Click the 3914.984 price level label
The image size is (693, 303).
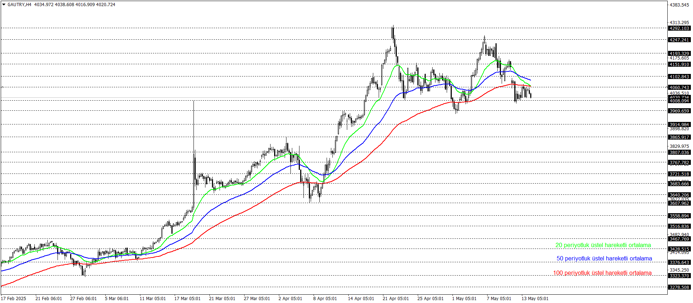(x=679, y=125)
